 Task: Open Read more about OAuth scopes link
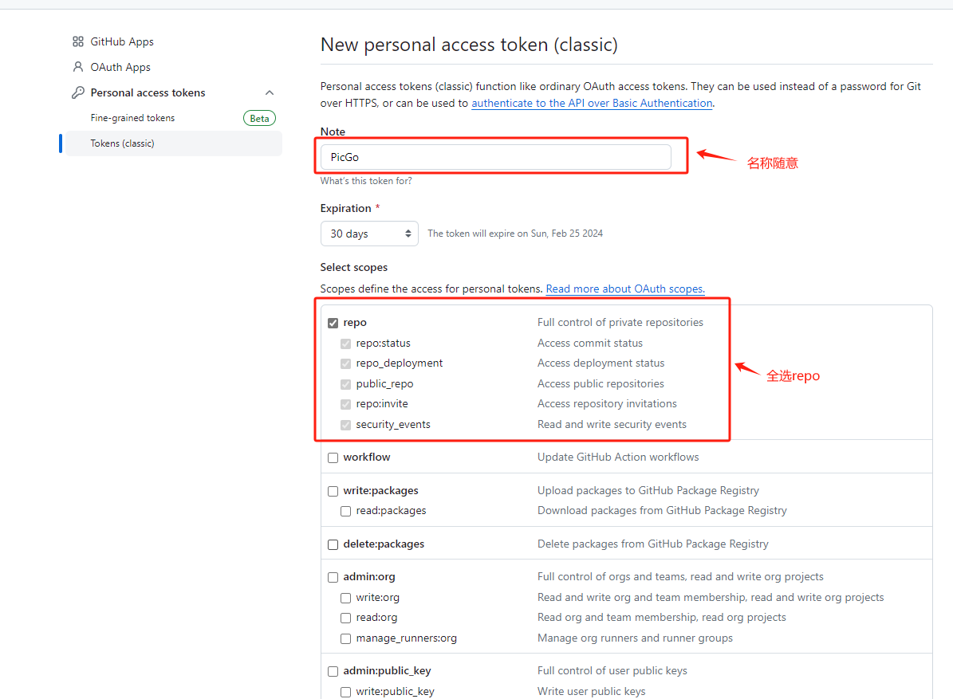coord(625,289)
